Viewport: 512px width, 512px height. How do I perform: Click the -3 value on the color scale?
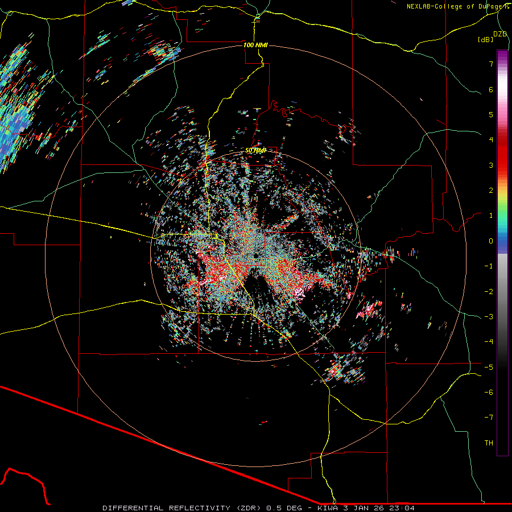click(489, 317)
